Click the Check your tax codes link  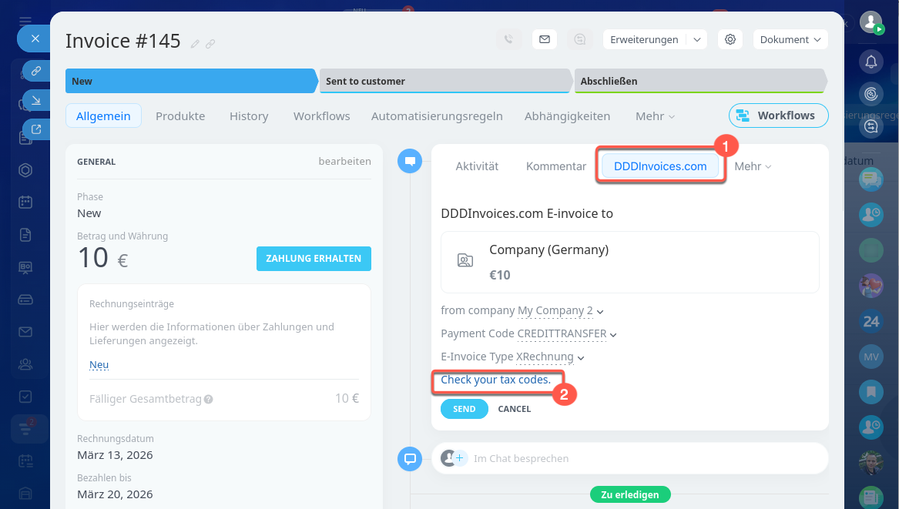[495, 380]
